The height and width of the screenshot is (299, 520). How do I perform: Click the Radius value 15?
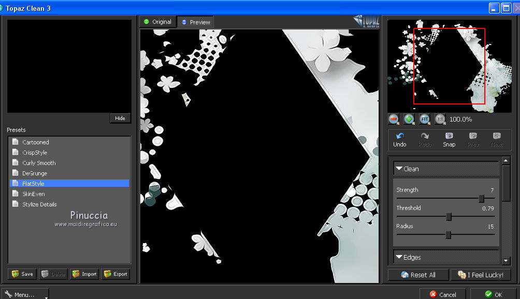click(491, 227)
